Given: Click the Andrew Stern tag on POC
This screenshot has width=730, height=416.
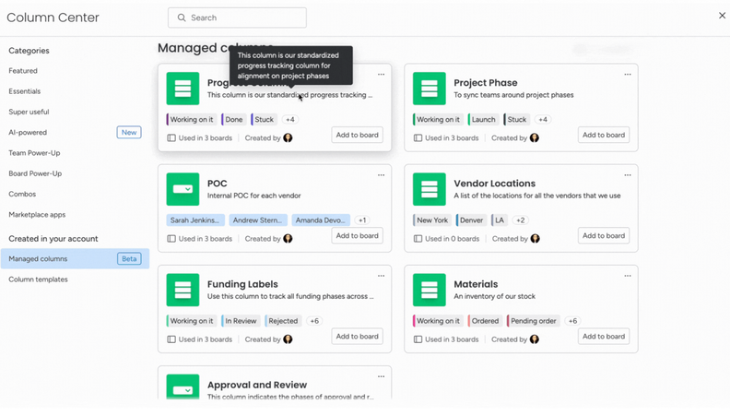Looking at the screenshot, I should tap(258, 220).
